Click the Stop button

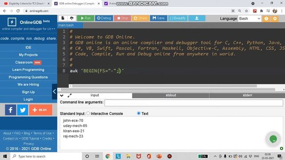tap(122, 18)
